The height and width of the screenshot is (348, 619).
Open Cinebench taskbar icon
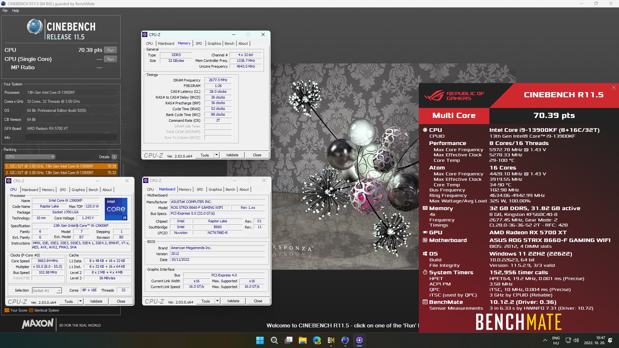[x=345, y=340]
